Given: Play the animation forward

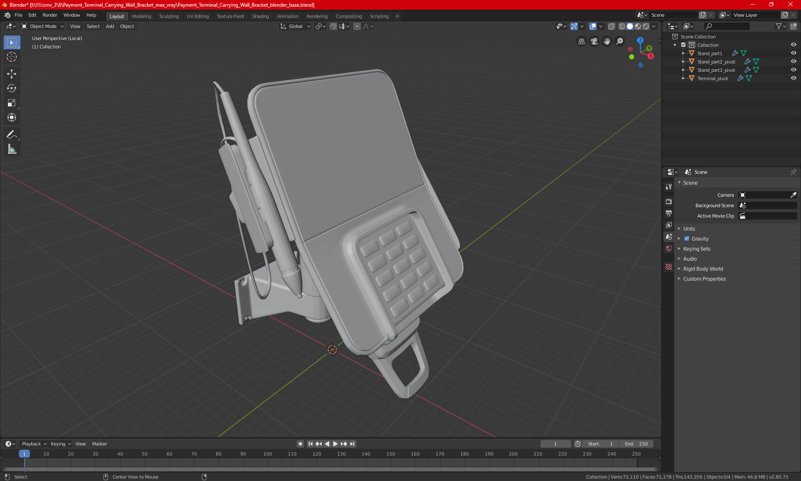Looking at the screenshot, I should click(x=335, y=444).
